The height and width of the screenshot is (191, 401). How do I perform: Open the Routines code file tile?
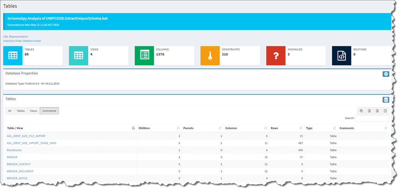click(x=341, y=56)
